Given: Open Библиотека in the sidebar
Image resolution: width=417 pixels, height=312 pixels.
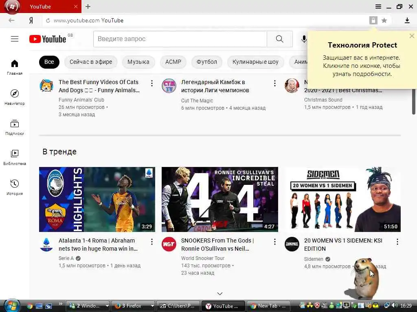Looking at the screenshot, I should point(15,157).
